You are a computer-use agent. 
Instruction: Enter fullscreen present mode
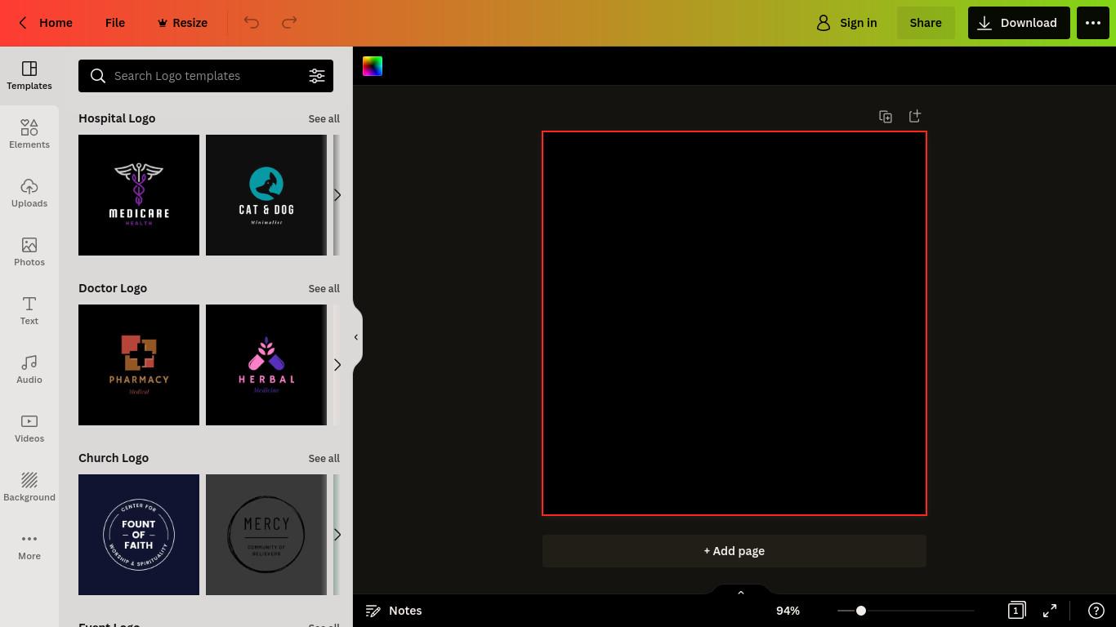coord(1050,611)
